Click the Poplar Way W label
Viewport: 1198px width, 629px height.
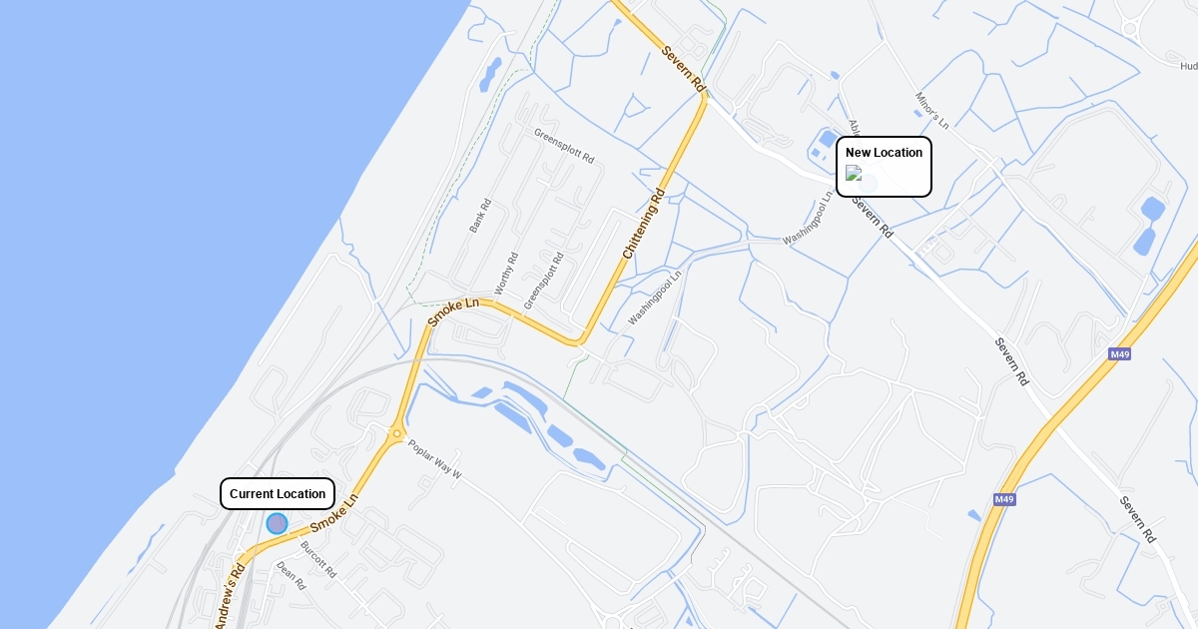(x=435, y=459)
